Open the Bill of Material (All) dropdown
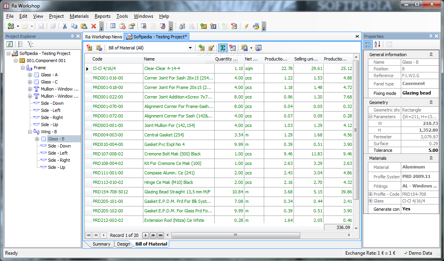Image resolution: width=444 pixels, height=261 pixels. tap(190, 48)
